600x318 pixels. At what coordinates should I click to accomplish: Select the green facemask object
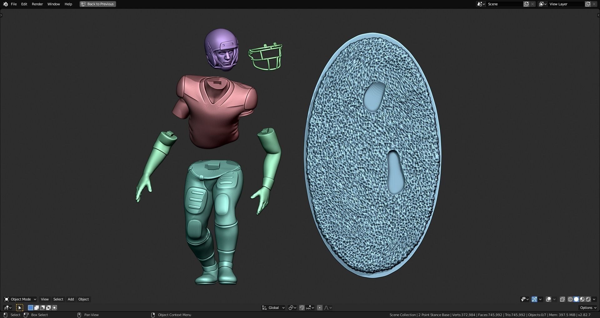266,57
